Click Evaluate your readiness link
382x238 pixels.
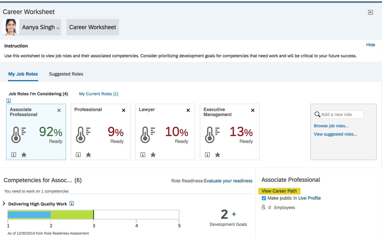point(228,181)
